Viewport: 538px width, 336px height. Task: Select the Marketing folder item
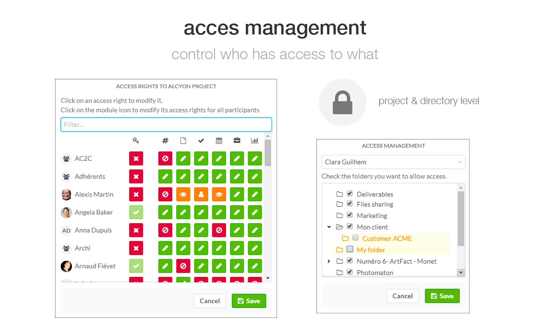click(372, 216)
